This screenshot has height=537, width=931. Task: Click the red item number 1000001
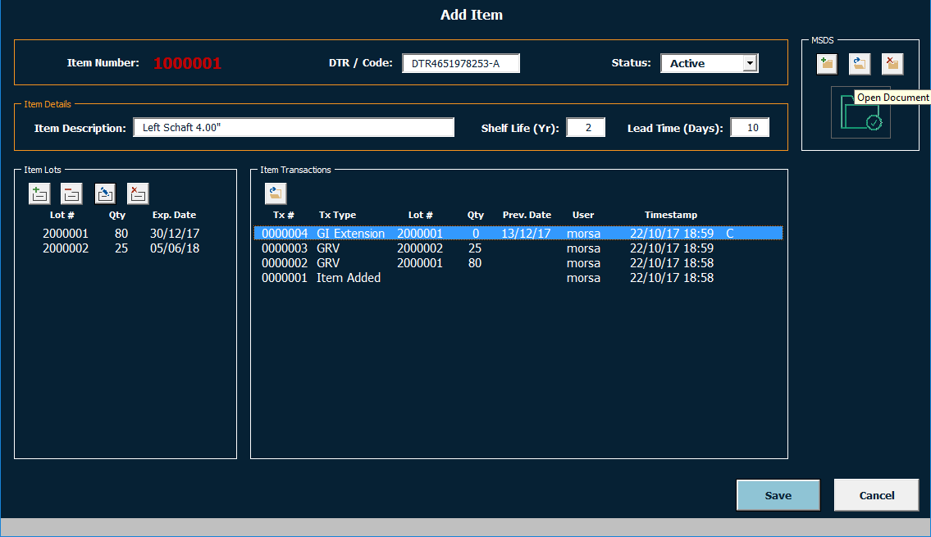point(188,63)
